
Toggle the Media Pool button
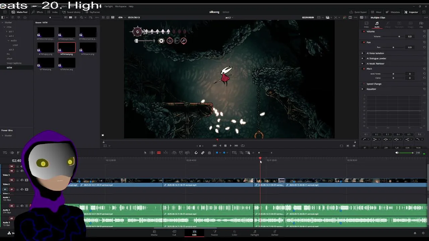pyautogui.click(x=20, y=12)
